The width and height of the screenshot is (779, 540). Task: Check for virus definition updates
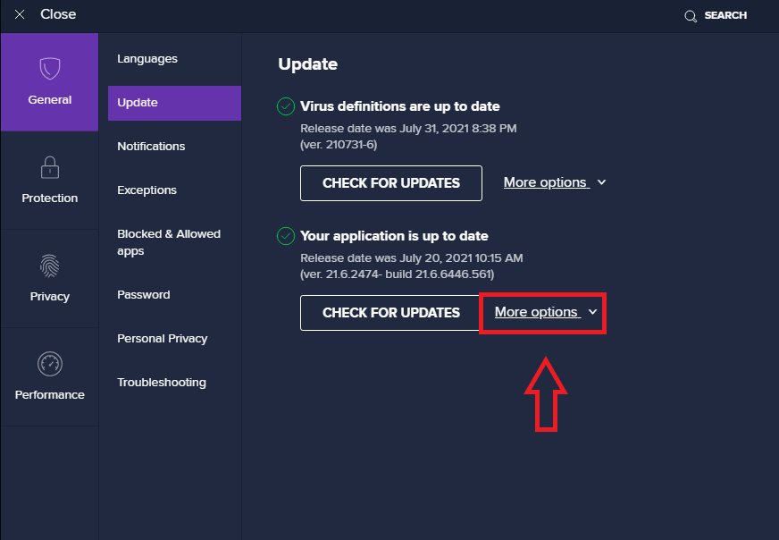[x=390, y=183]
